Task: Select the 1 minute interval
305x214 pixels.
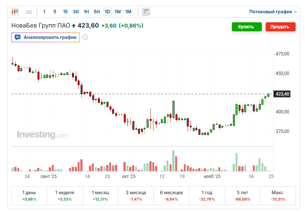Action: (x=44, y=12)
